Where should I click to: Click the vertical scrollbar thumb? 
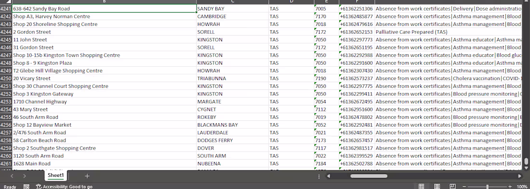coord(526,162)
